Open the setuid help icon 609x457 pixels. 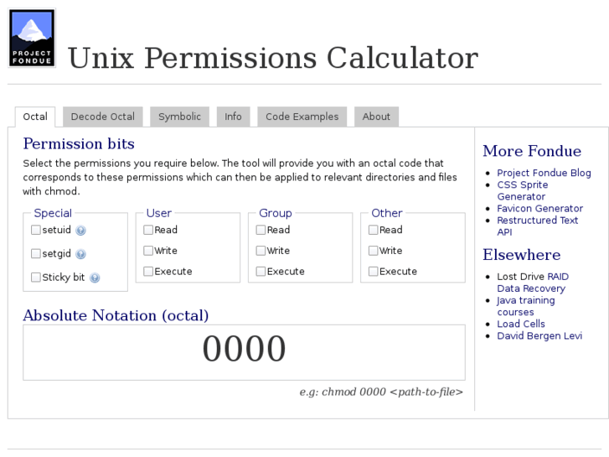click(x=80, y=231)
